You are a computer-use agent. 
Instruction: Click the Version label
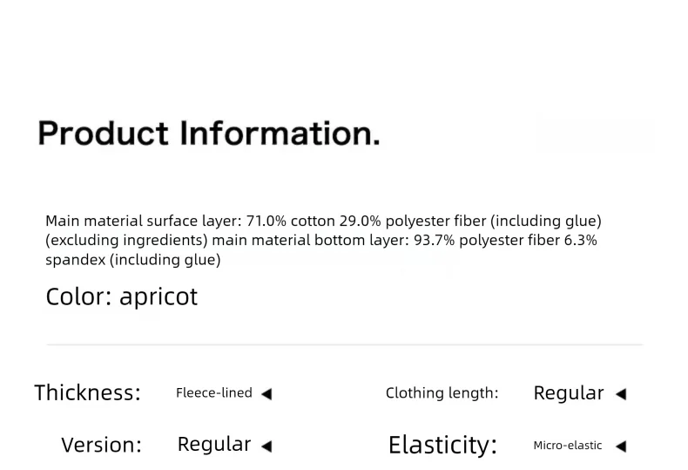tap(101, 445)
